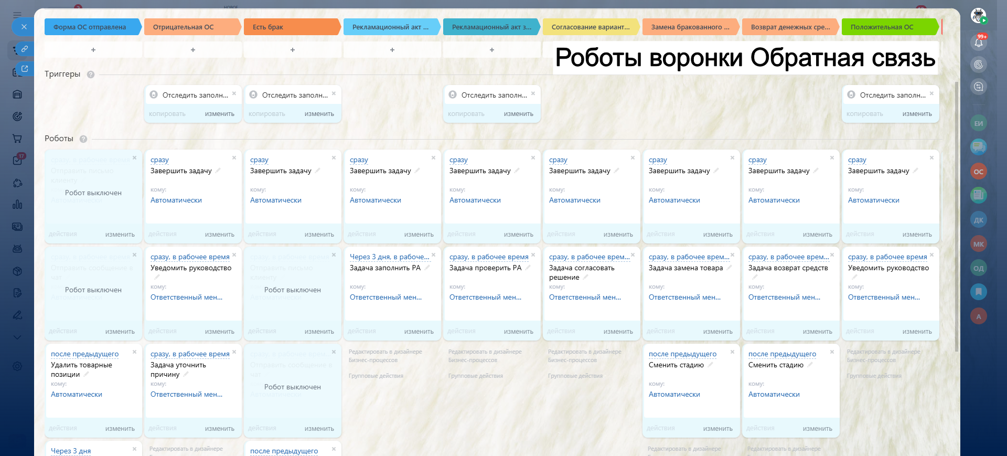Screen dimensions: 1007x456
Task: Change 'после предыдущего' delay on 'Удалить товарные позиции'
Action: (x=84, y=354)
